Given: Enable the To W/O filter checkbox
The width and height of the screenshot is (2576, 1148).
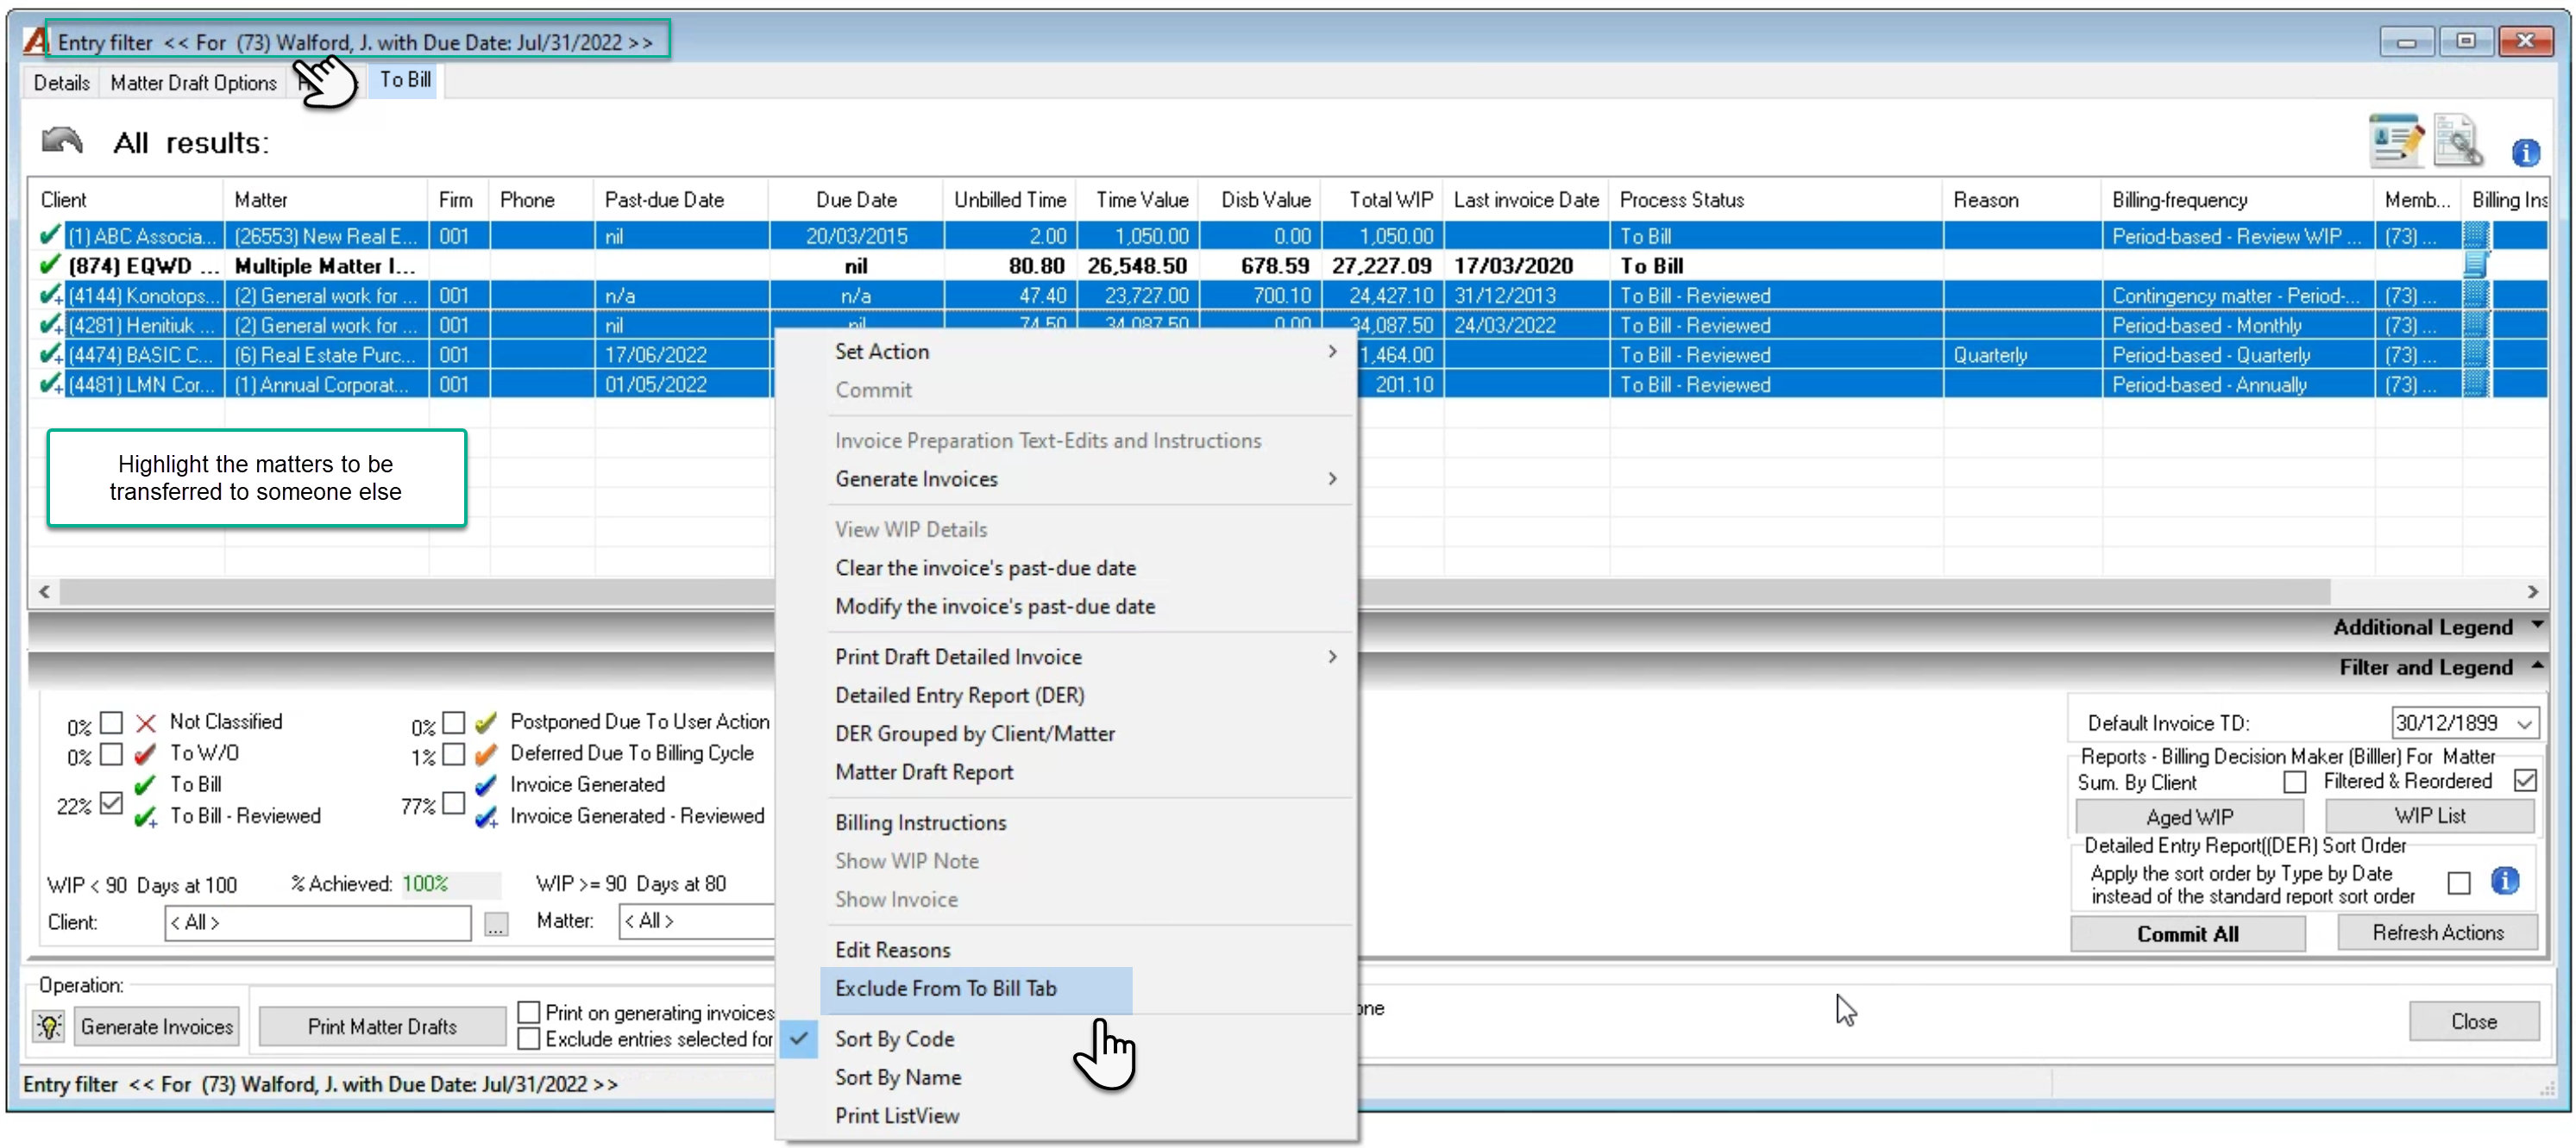Looking at the screenshot, I should pos(112,753).
